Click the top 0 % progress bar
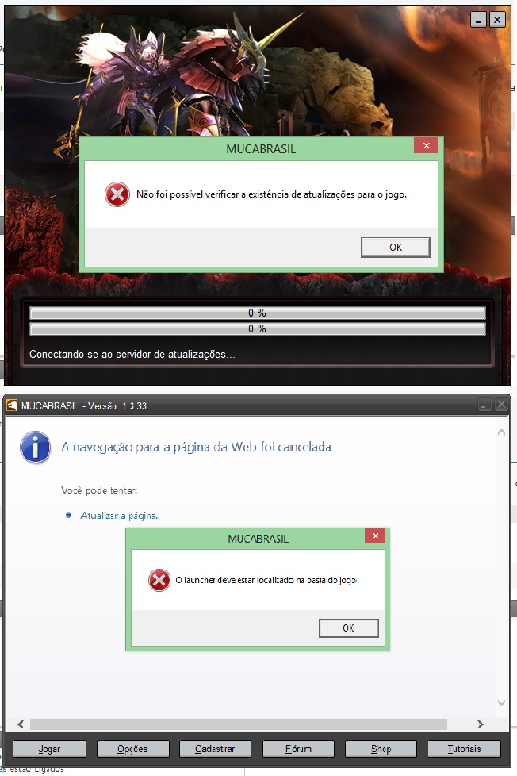The image size is (517, 776). 257,313
